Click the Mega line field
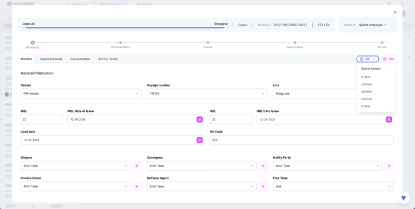415x209 pixels. (315, 93)
